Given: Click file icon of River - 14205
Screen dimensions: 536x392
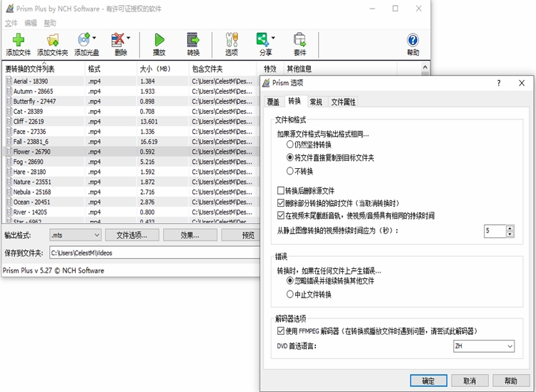Looking at the screenshot, I should [x=9, y=212].
